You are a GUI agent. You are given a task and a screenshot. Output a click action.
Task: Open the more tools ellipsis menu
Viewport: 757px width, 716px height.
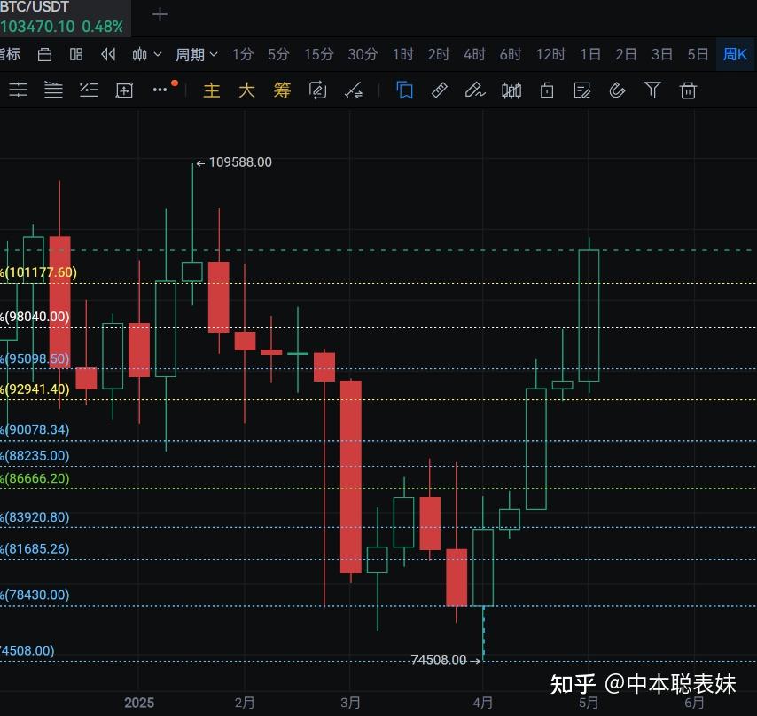pos(160,90)
